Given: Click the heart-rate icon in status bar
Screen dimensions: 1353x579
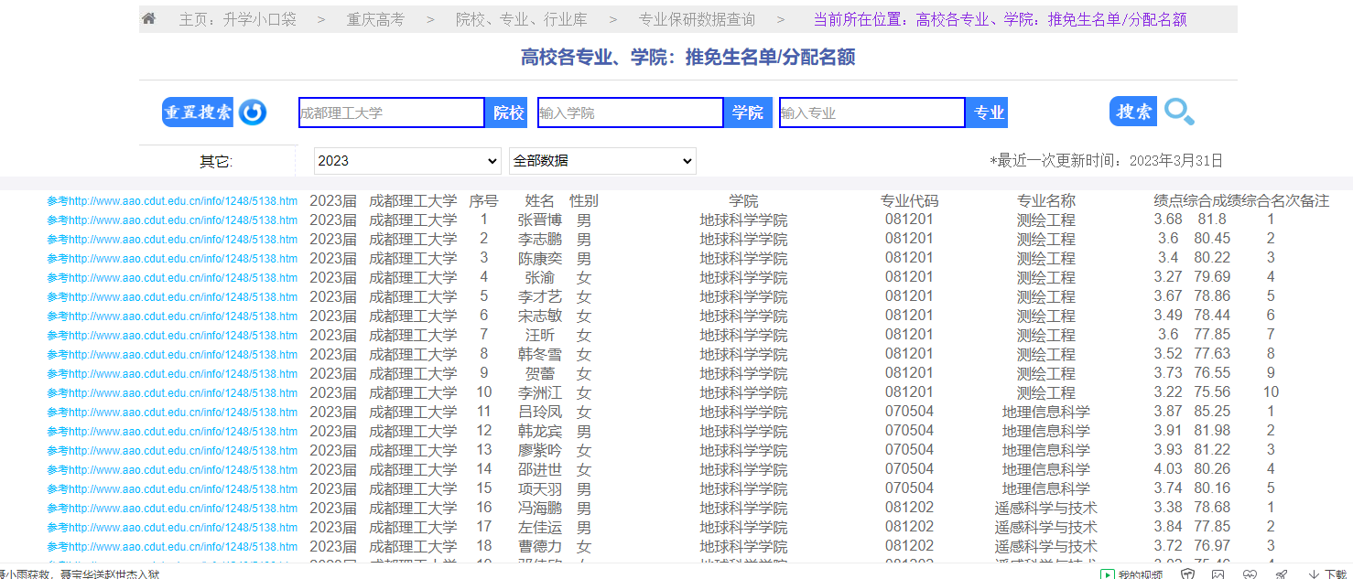Looking at the screenshot, I should (x=1250, y=574).
